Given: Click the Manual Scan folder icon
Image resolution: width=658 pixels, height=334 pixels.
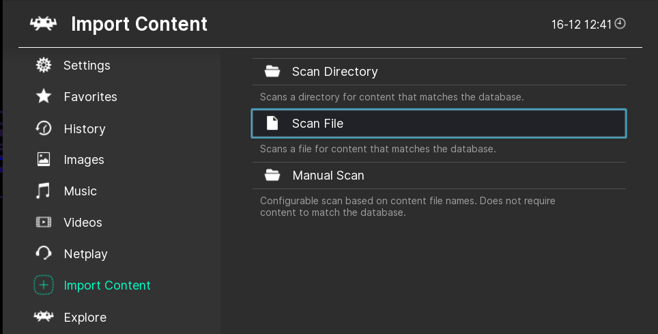Looking at the screenshot, I should coord(272,176).
